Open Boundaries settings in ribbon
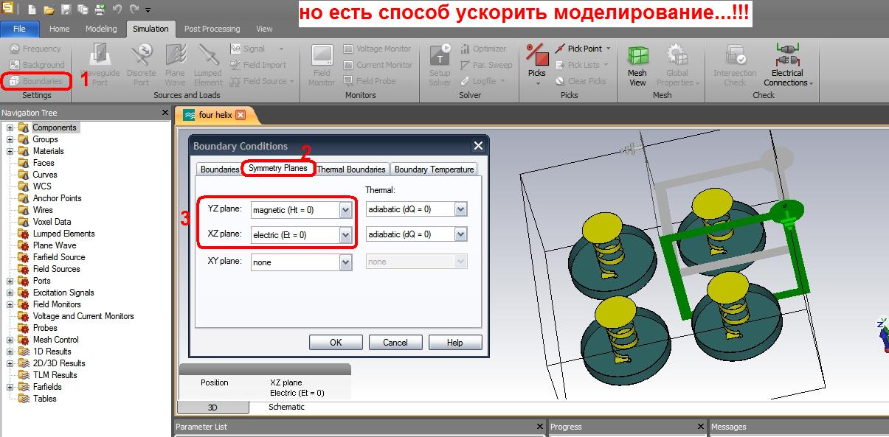Viewport: 889px width, 437px height. 36,80
